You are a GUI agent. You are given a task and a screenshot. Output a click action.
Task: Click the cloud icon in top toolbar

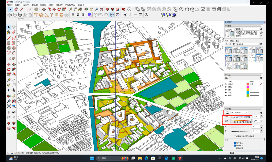point(197,9)
